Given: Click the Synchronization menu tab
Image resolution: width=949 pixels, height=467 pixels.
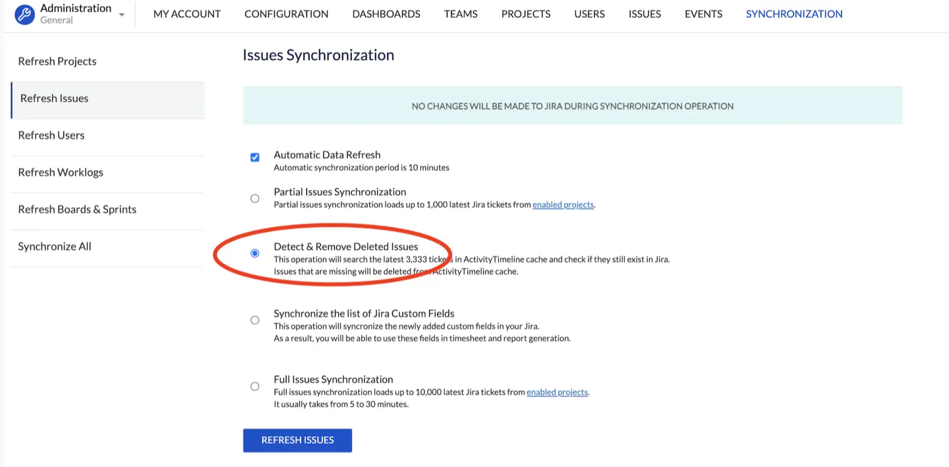Looking at the screenshot, I should pos(794,14).
